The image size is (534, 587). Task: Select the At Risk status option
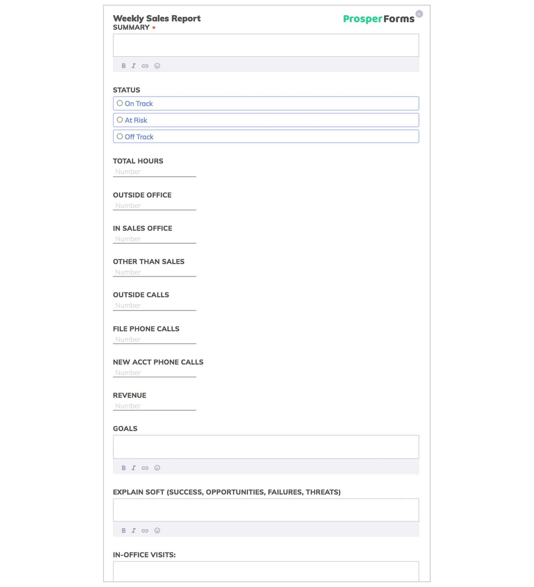[120, 120]
